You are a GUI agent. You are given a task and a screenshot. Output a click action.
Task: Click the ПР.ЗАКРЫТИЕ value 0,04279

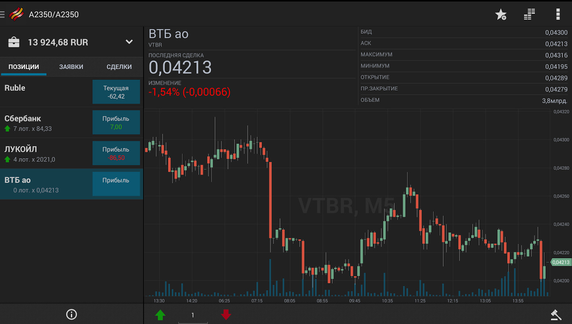pyautogui.click(x=556, y=89)
